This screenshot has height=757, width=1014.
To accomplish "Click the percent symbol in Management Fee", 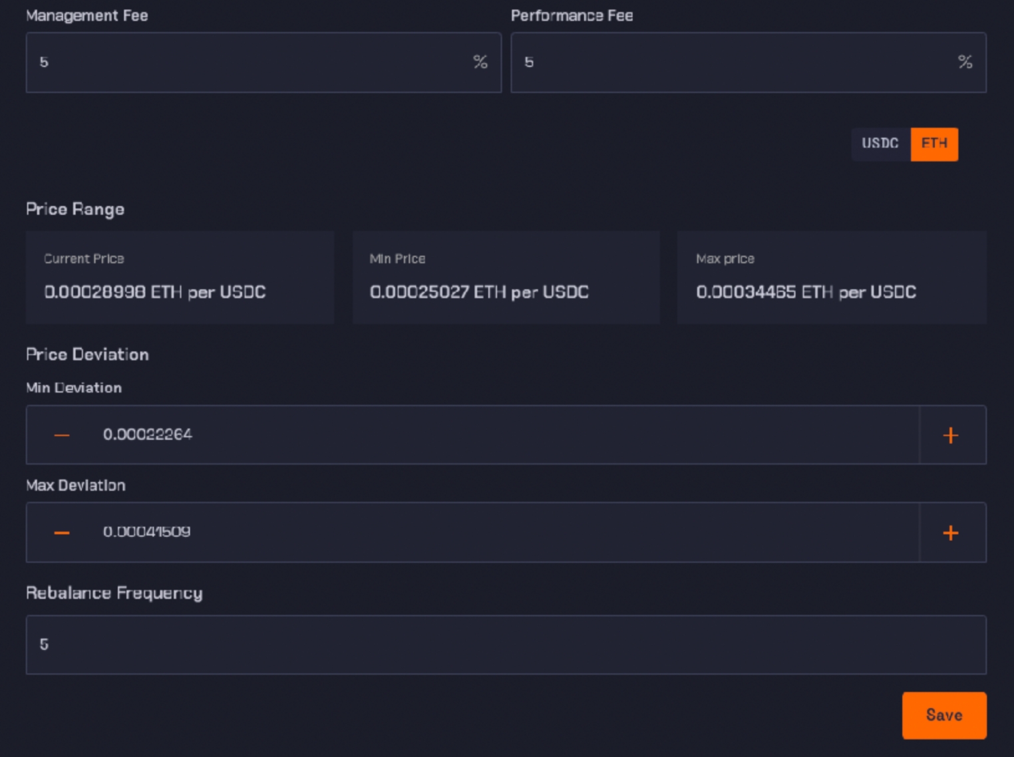I will pyautogui.click(x=480, y=63).
